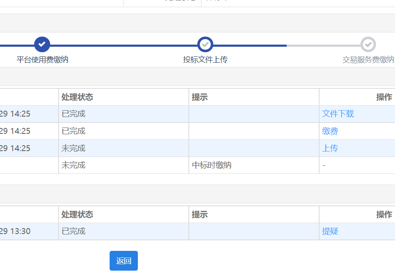Click the gray step circle above 交易服务费缴纳
Viewport: 395px width, 274px height.
368,44
